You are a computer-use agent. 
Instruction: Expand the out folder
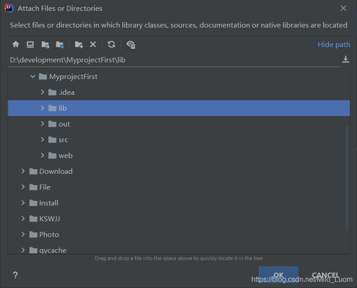[42, 124]
